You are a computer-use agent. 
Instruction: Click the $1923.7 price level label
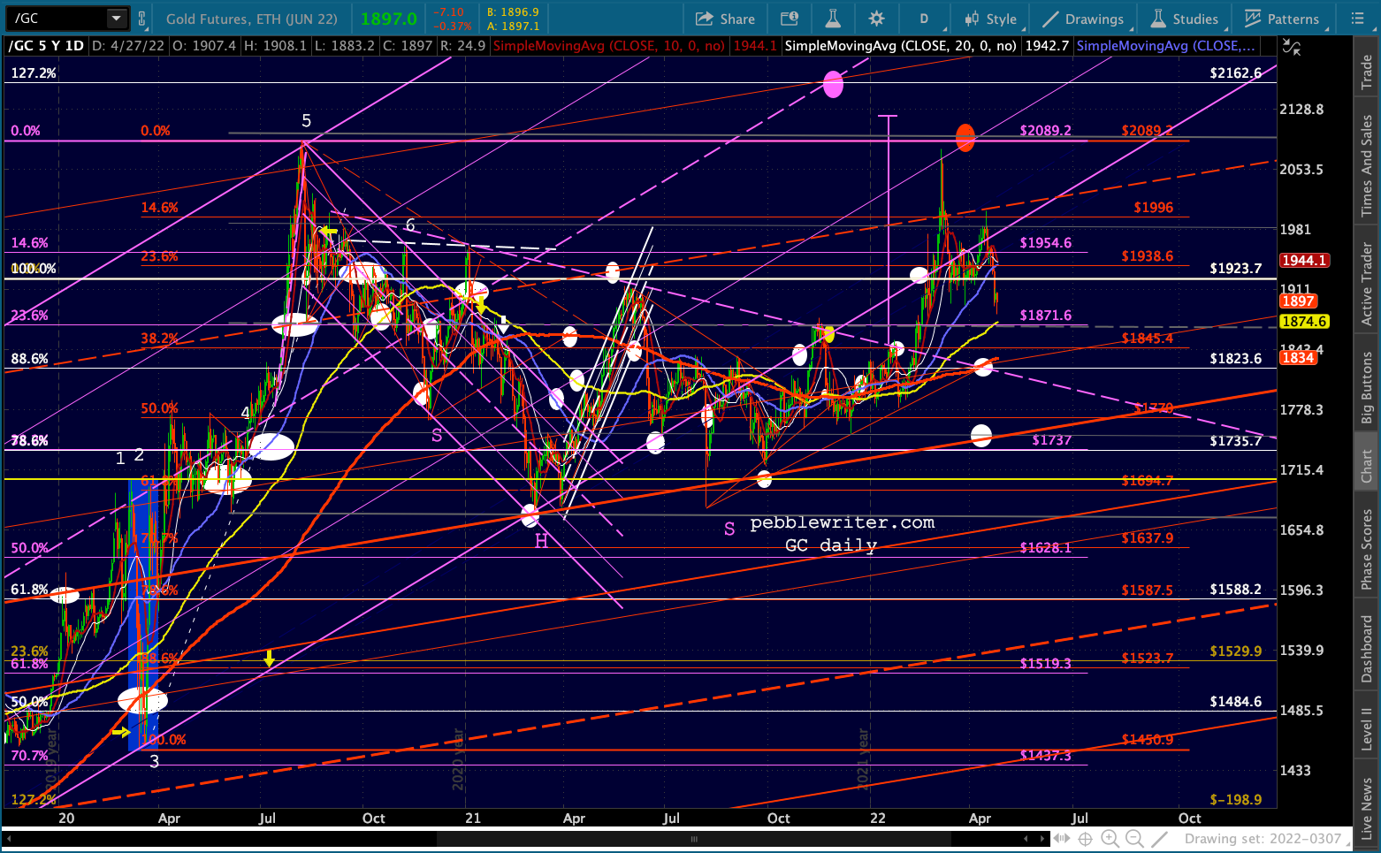click(1236, 269)
